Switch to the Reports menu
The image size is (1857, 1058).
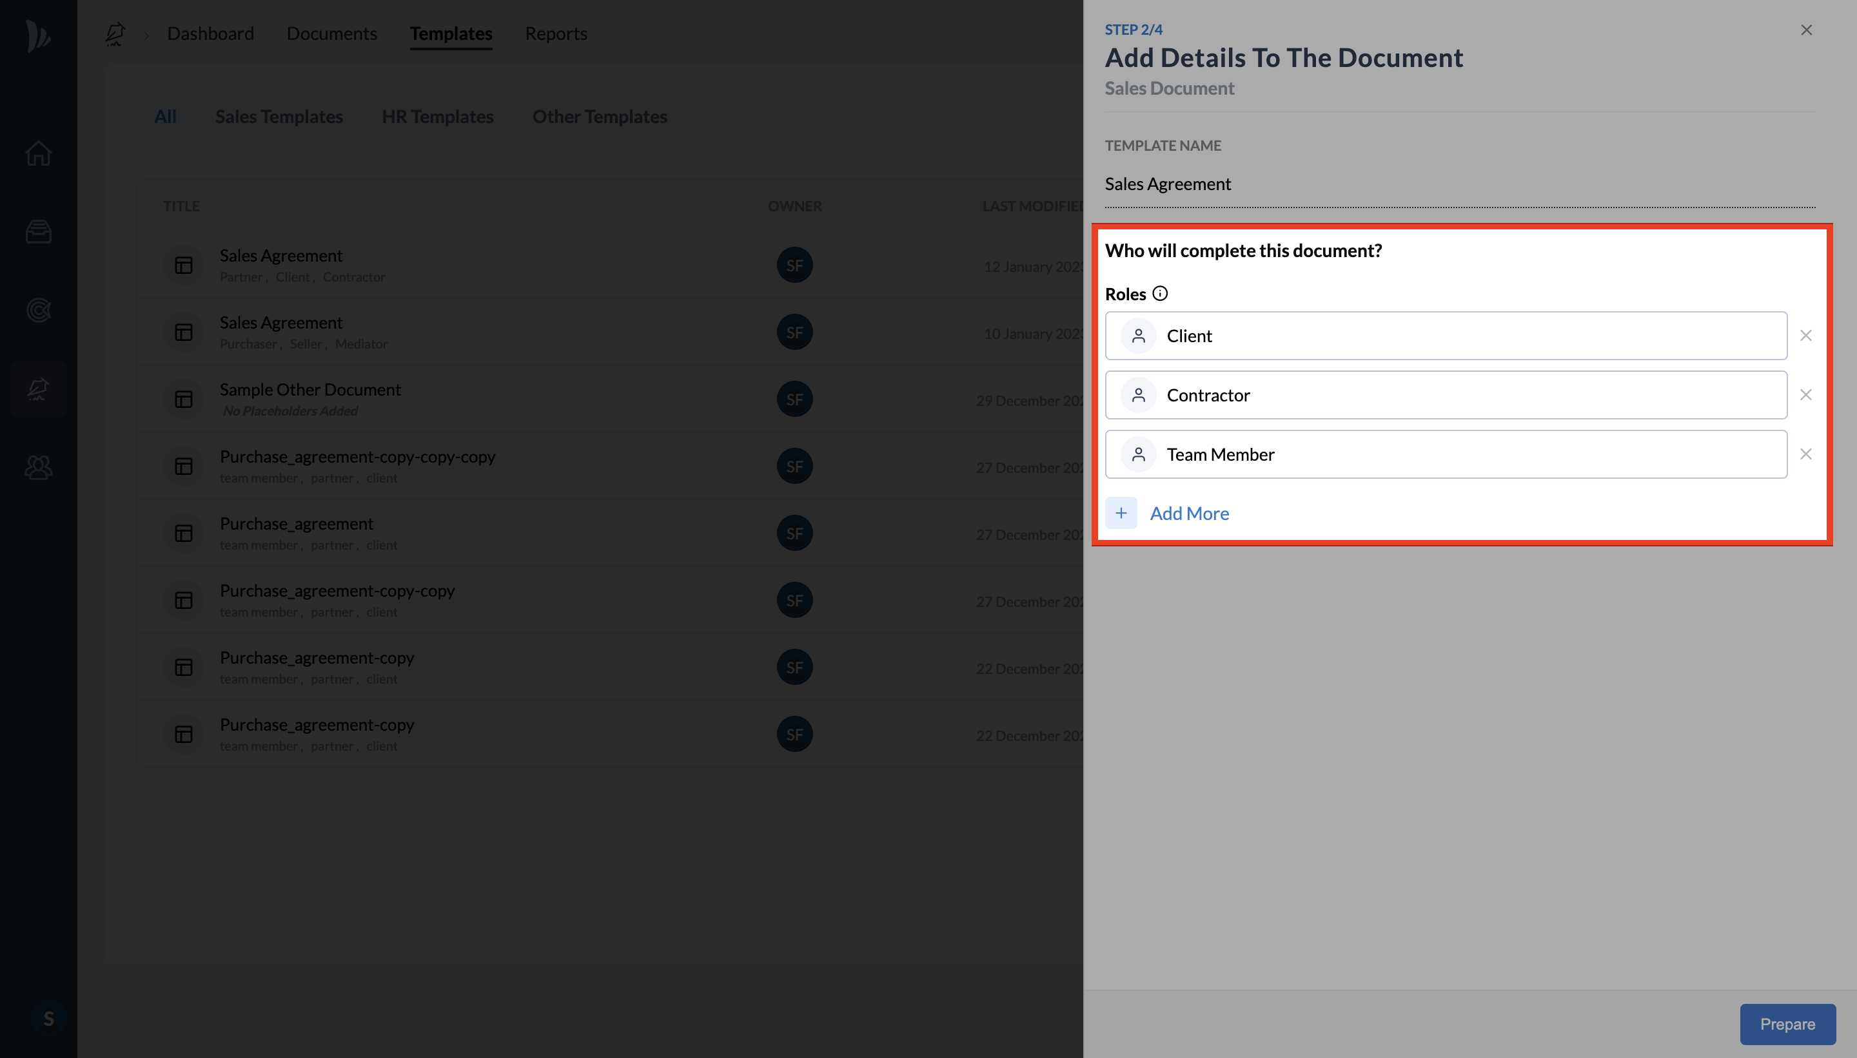(556, 34)
